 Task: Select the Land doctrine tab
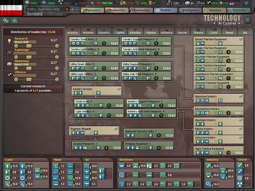(214, 31)
